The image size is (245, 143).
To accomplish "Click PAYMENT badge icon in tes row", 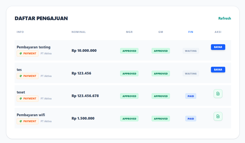I will pos(21,76).
